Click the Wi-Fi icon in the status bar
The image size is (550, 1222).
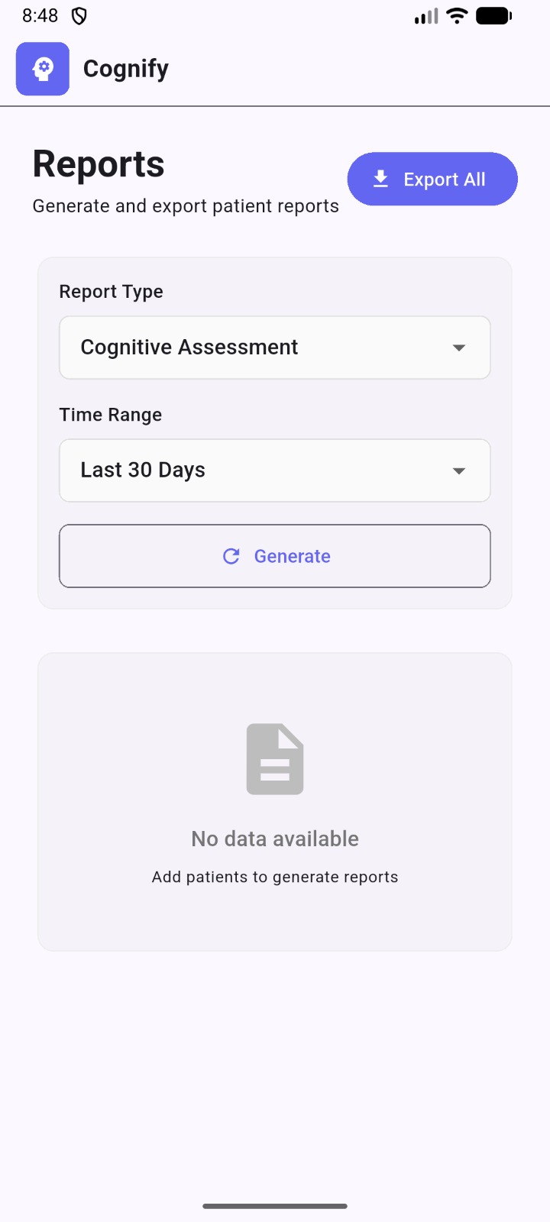[x=456, y=15]
